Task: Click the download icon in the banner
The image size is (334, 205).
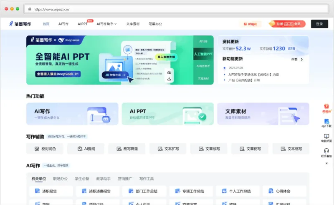Action: coord(169,79)
